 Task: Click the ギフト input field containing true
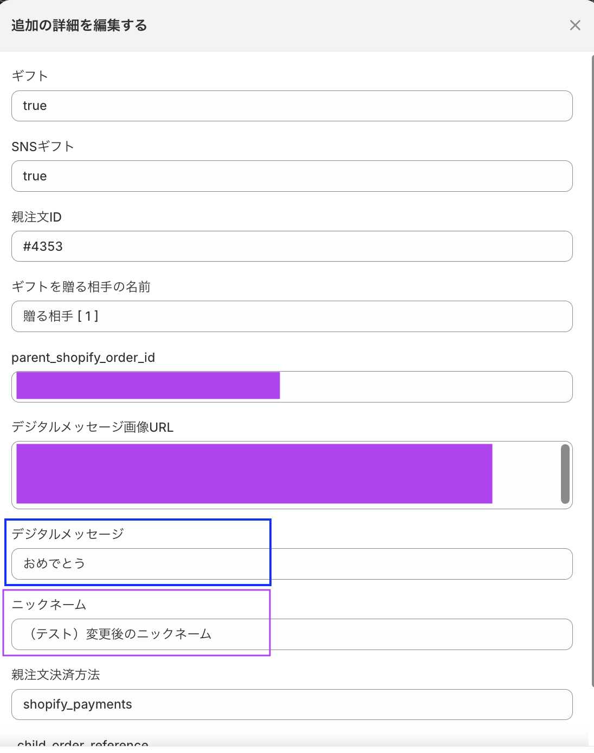(x=292, y=106)
